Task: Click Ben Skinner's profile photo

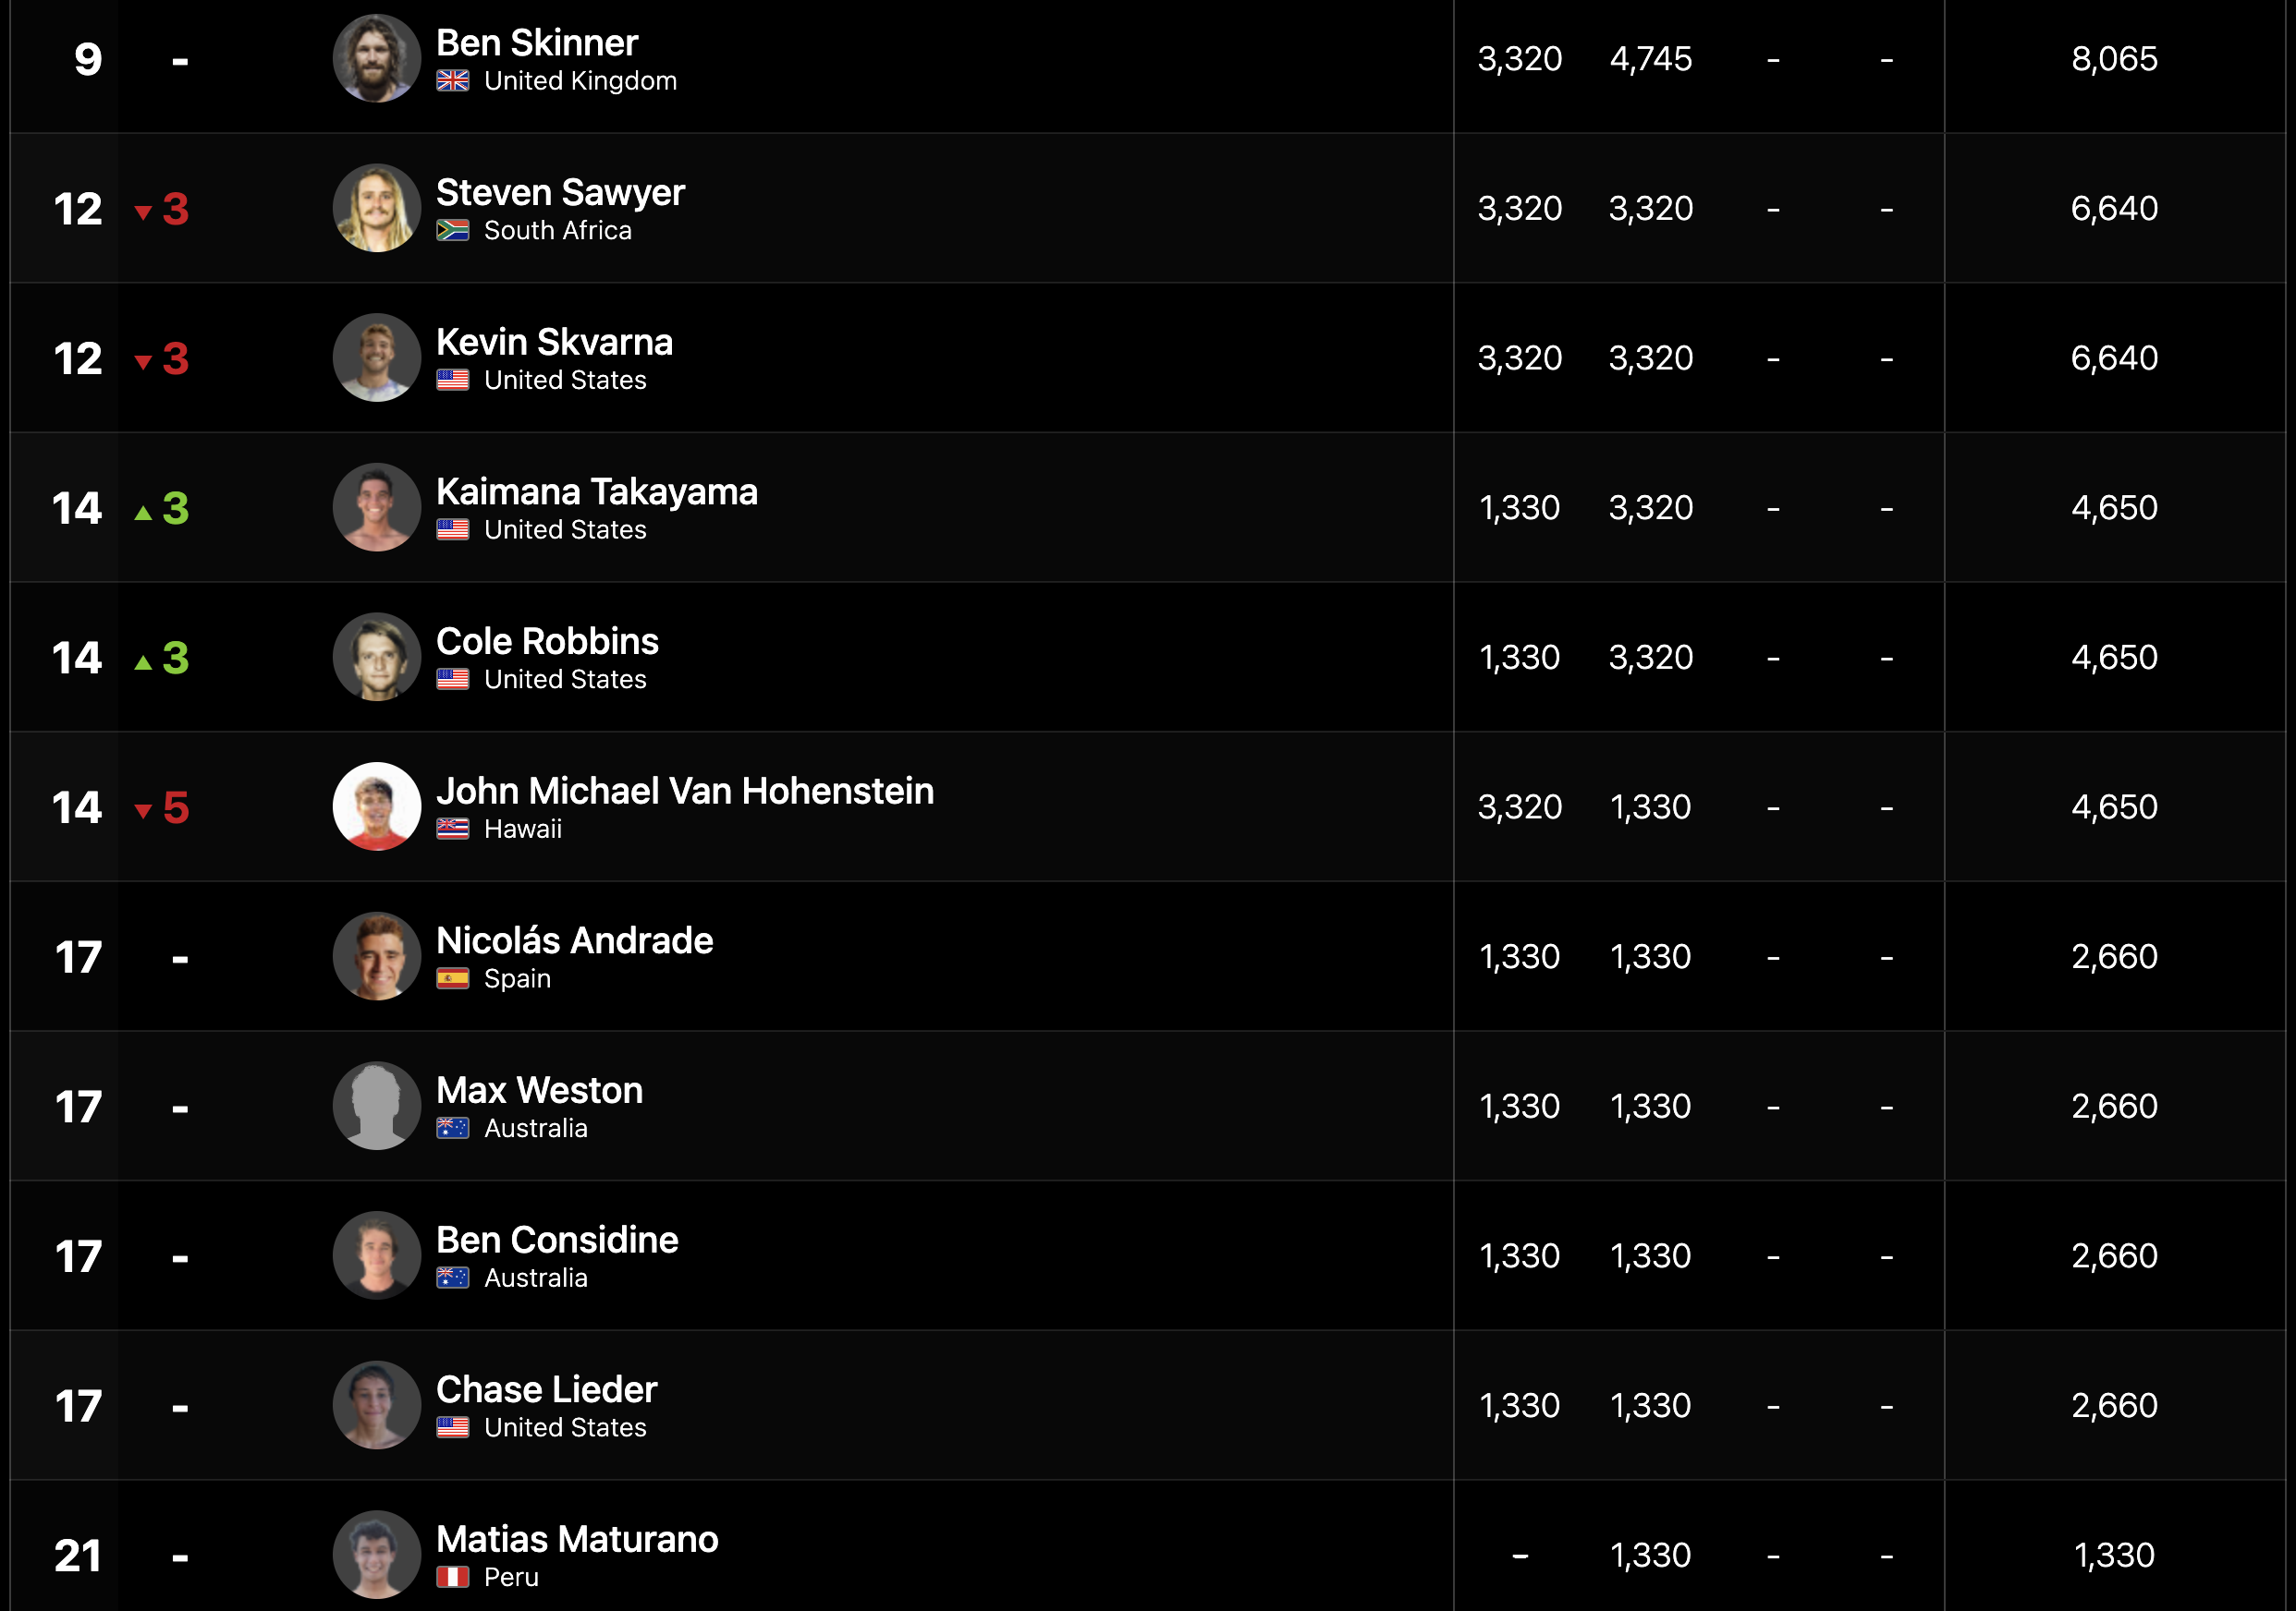Action: click(376, 58)
